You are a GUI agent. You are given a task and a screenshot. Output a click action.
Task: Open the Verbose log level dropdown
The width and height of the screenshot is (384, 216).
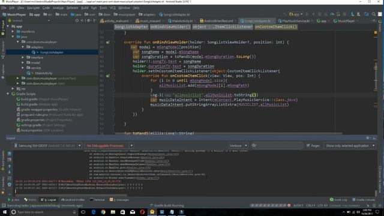coord(238,146)
